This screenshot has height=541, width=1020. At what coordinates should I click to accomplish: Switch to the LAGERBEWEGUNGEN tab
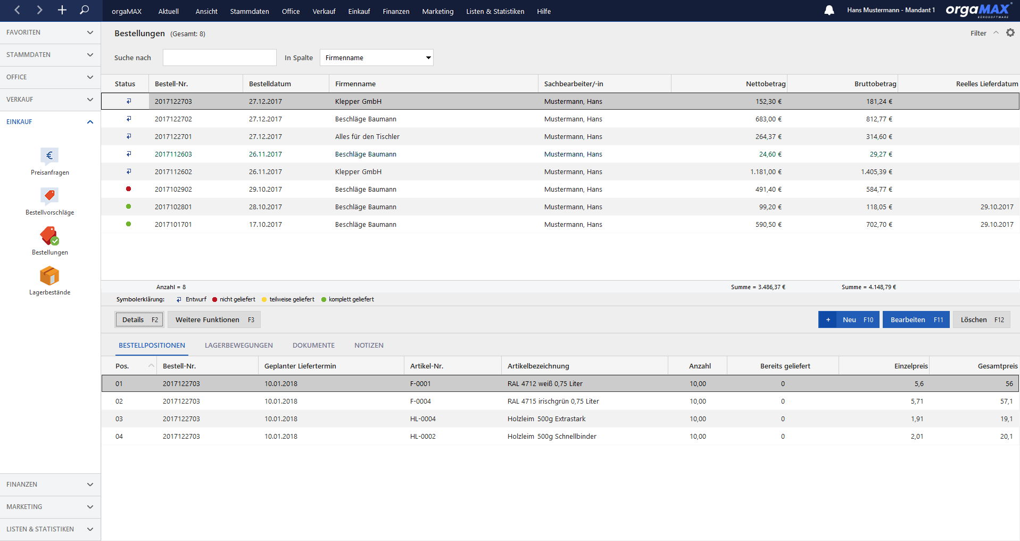(x=239, y=346)
